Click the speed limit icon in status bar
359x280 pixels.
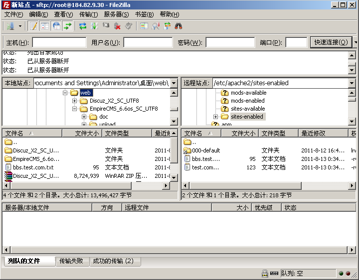point(274,274)
